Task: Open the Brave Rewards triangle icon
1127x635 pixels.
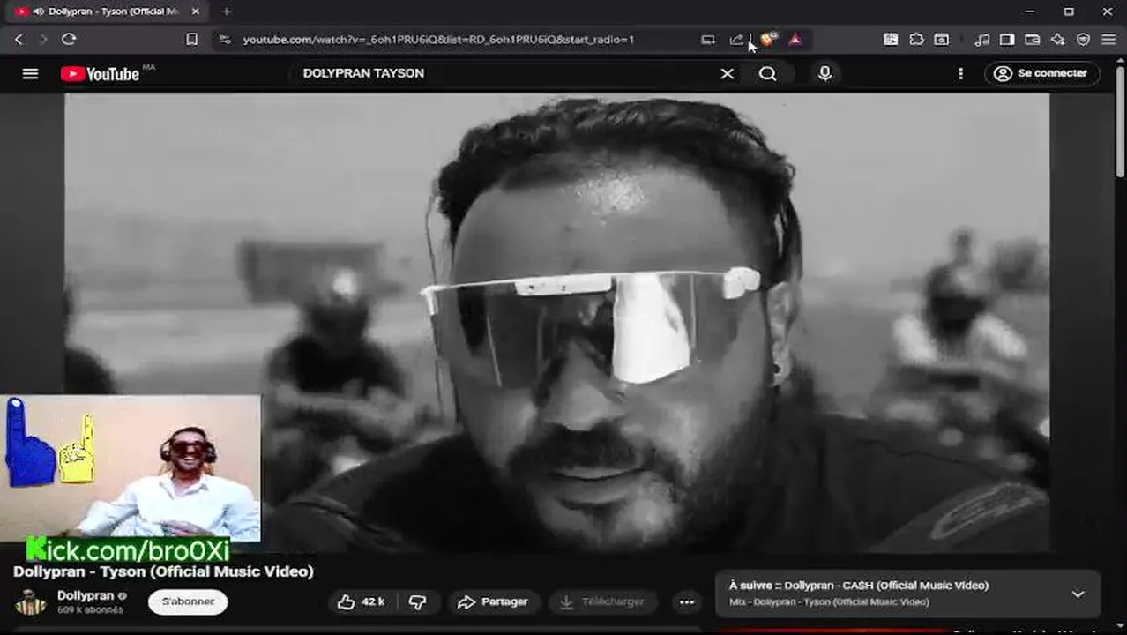Action: point(795,39)
